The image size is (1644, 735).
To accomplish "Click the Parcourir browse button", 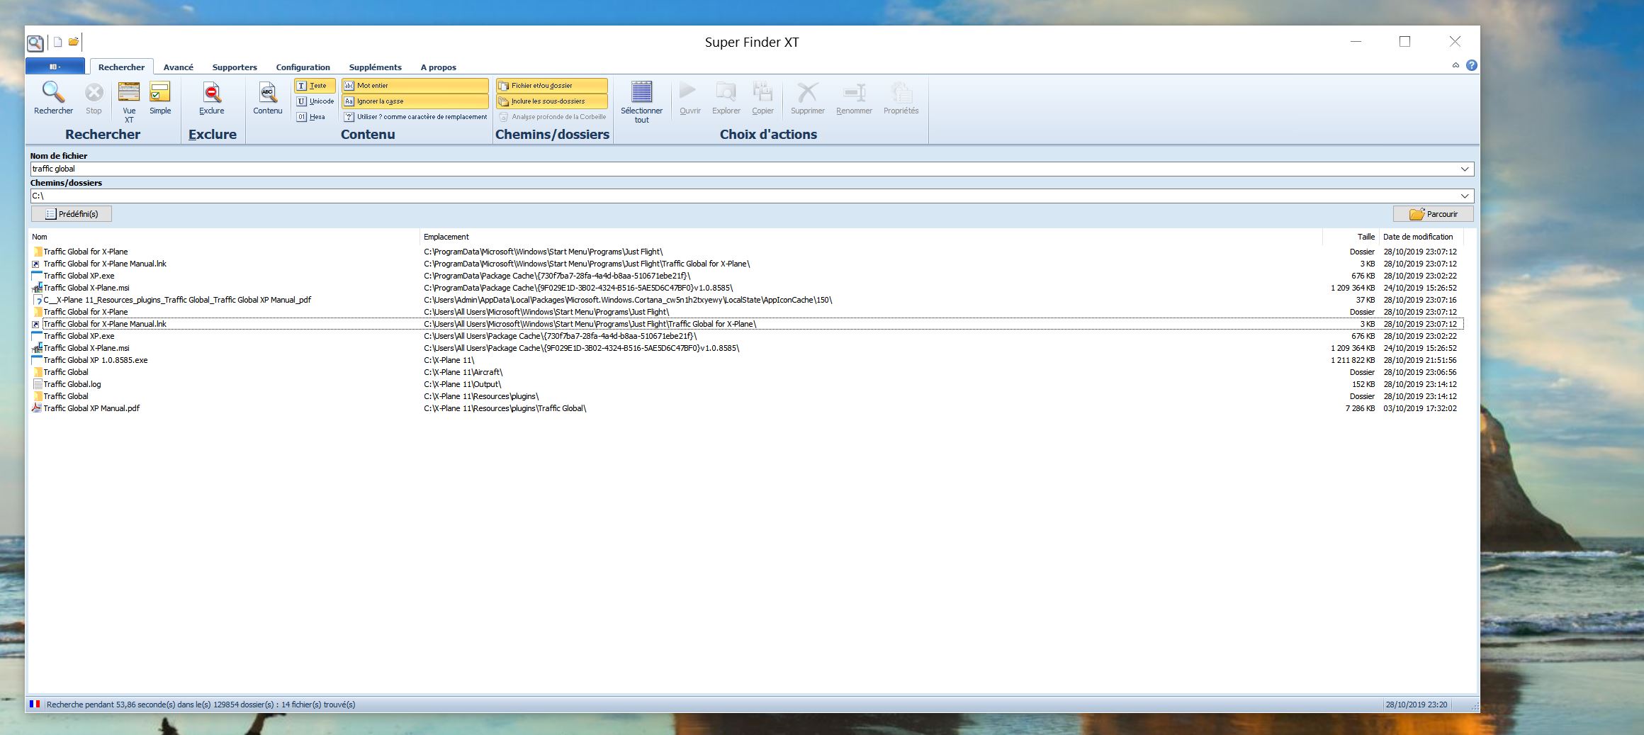I will coord(1433,214).
